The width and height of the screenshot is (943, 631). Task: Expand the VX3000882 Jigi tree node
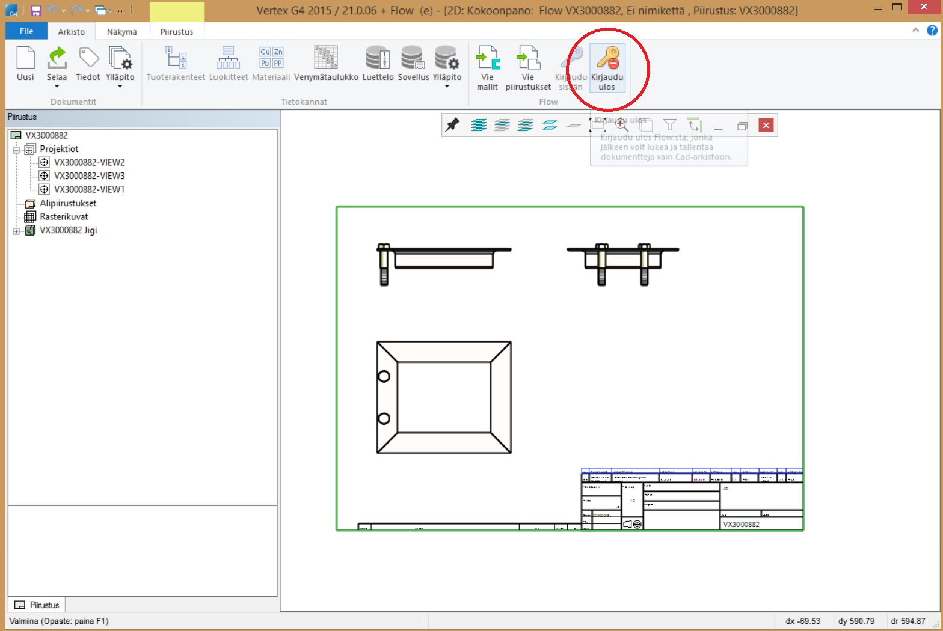point(16,231)
